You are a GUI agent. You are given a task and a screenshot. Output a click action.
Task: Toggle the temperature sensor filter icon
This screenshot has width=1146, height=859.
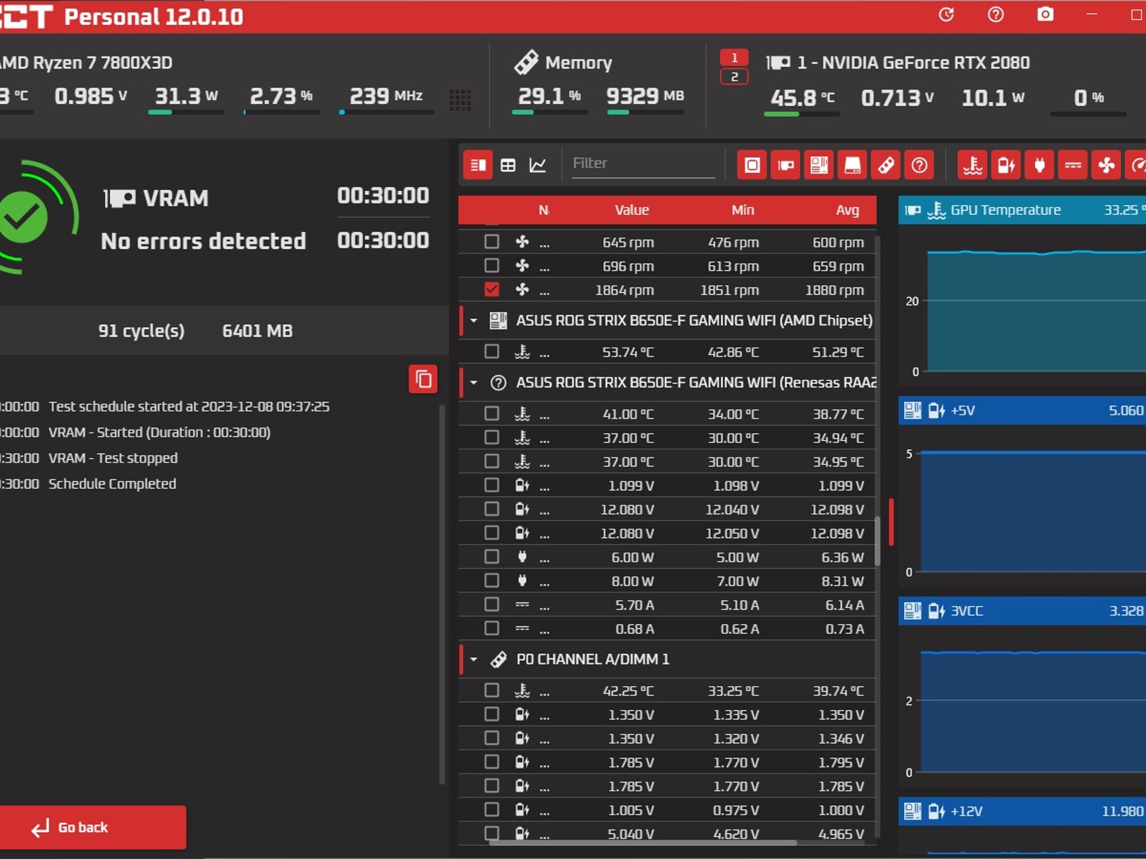pyautogui.click(x=973, y=165)
